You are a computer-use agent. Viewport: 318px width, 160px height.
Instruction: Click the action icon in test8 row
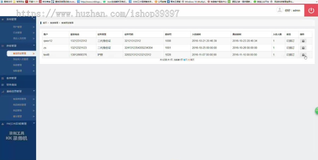(x=303, y=55)
